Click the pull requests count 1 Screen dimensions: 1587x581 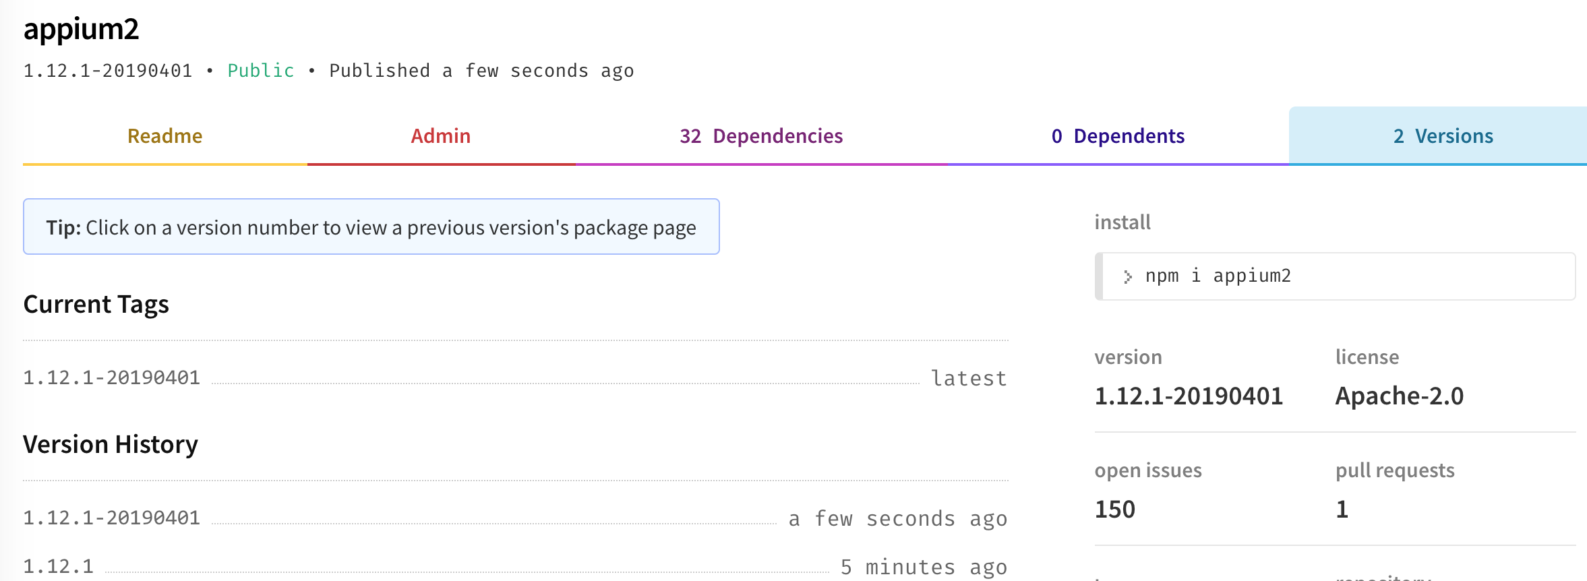click(x=1342, y=510)
